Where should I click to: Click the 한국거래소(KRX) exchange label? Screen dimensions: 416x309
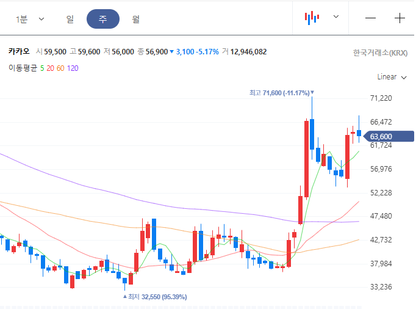click(380, 53)
